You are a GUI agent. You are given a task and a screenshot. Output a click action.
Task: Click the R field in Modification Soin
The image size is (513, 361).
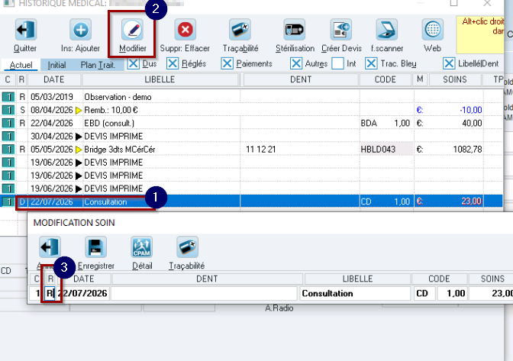[50, 293]
